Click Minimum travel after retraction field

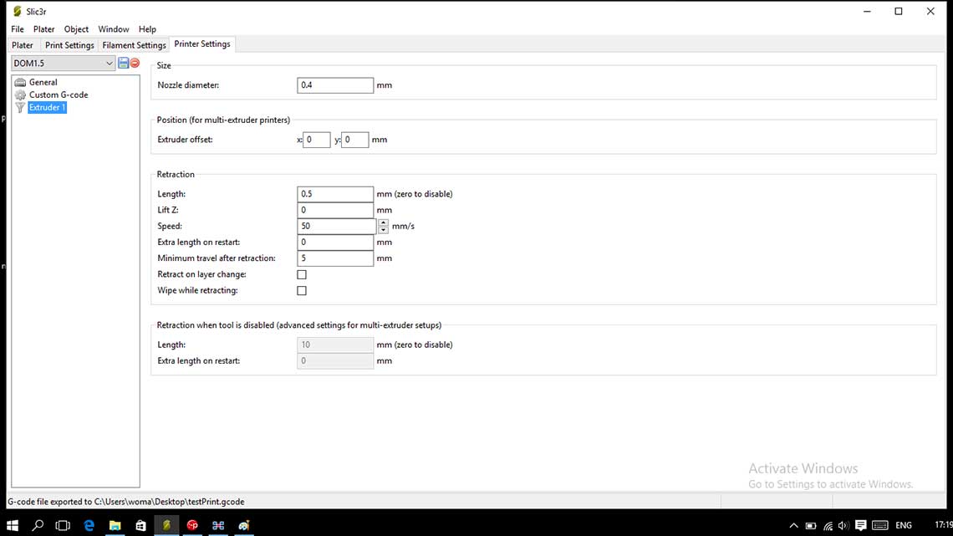click(335, 258)
